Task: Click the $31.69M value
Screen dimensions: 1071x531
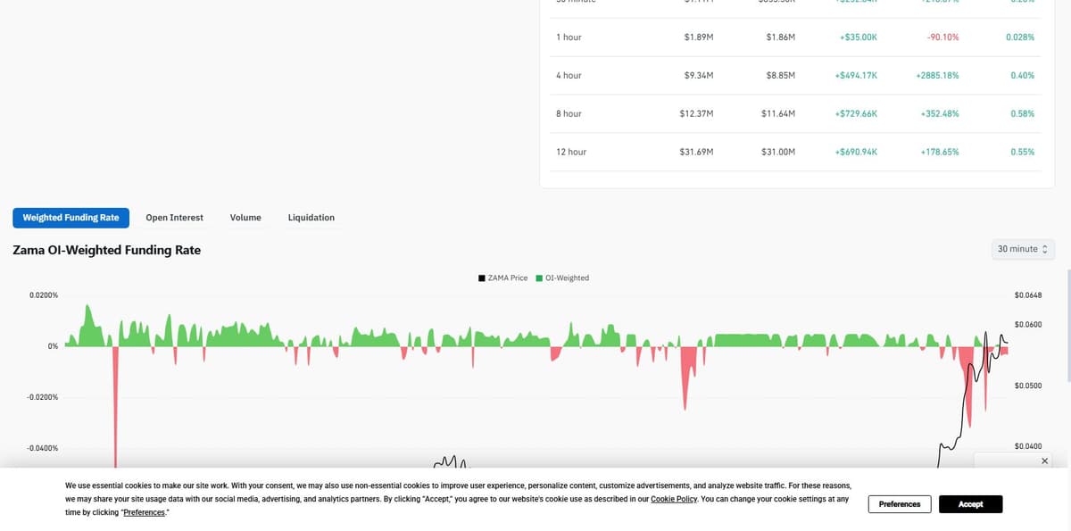Action: click(x=696, y=153)
